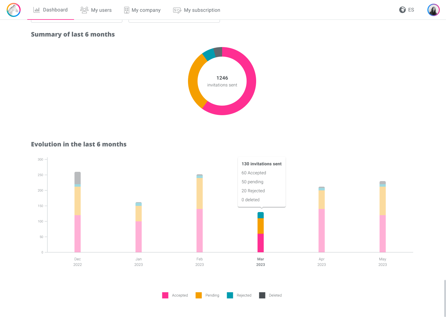Click the Dec 2022 axis label

pos(77,262)
